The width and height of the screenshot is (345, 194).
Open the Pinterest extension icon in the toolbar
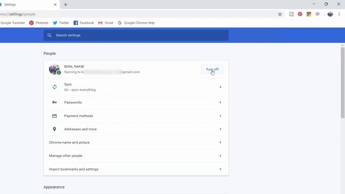[x=300, y=14]
